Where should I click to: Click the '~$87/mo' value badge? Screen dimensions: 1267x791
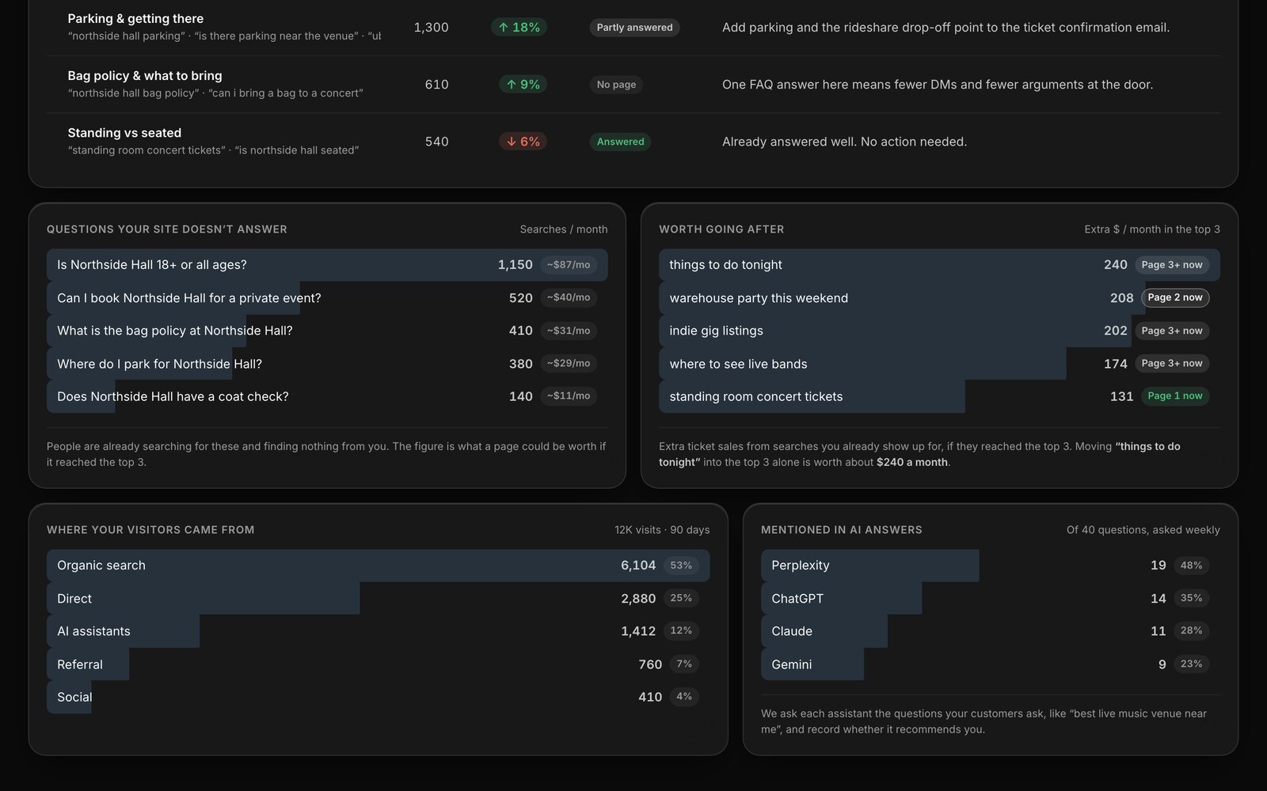click(x=569, y=265)
